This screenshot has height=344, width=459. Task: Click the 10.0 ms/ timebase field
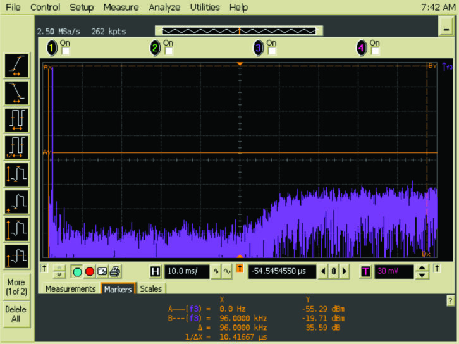coord(187,271)
